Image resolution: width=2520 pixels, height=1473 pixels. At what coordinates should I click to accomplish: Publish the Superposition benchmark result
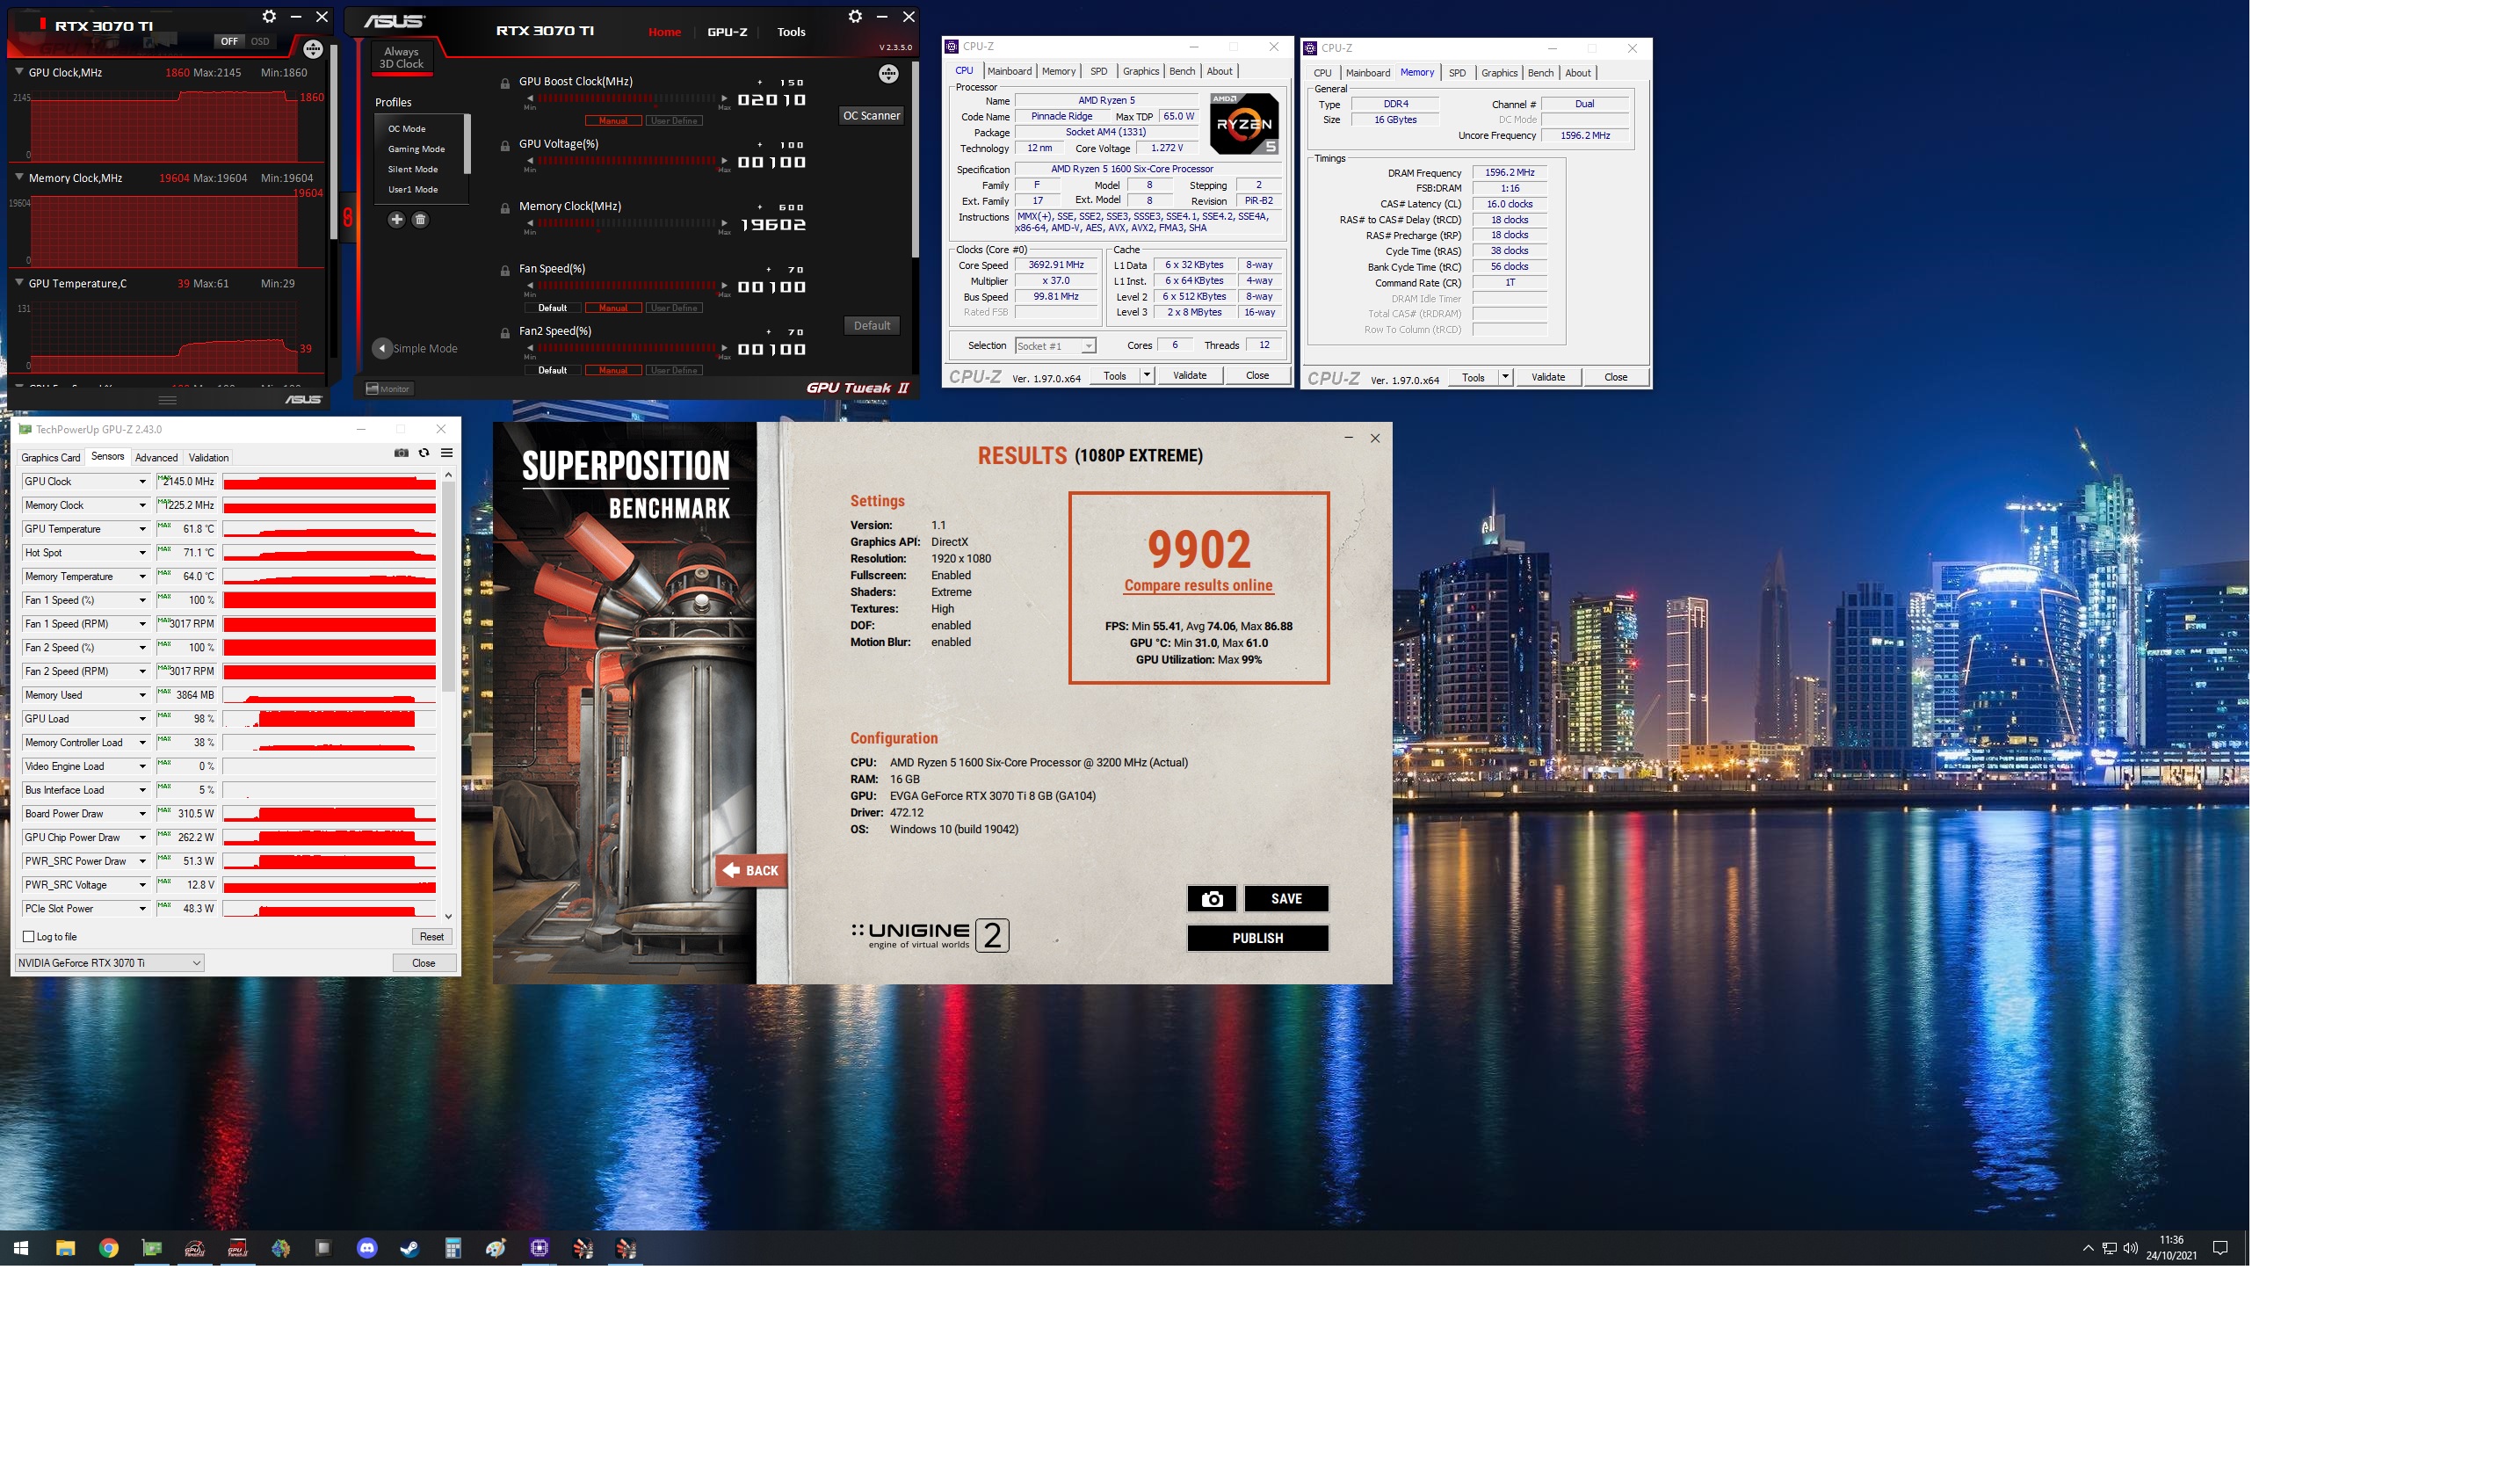click(1257, 938)
